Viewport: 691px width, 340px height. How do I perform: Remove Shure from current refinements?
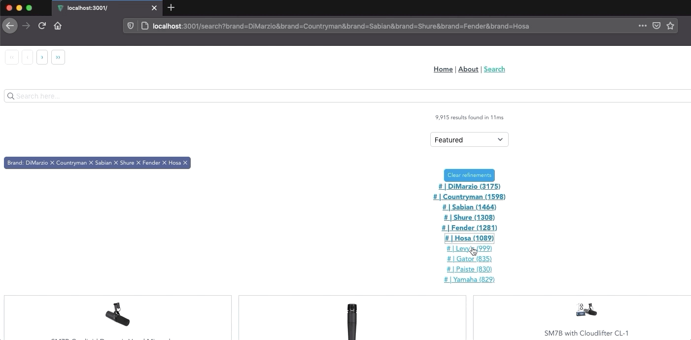click(138, 163)
